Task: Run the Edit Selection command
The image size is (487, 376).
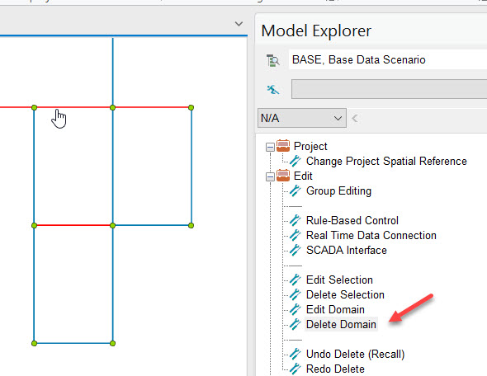Action: point(339,280)
